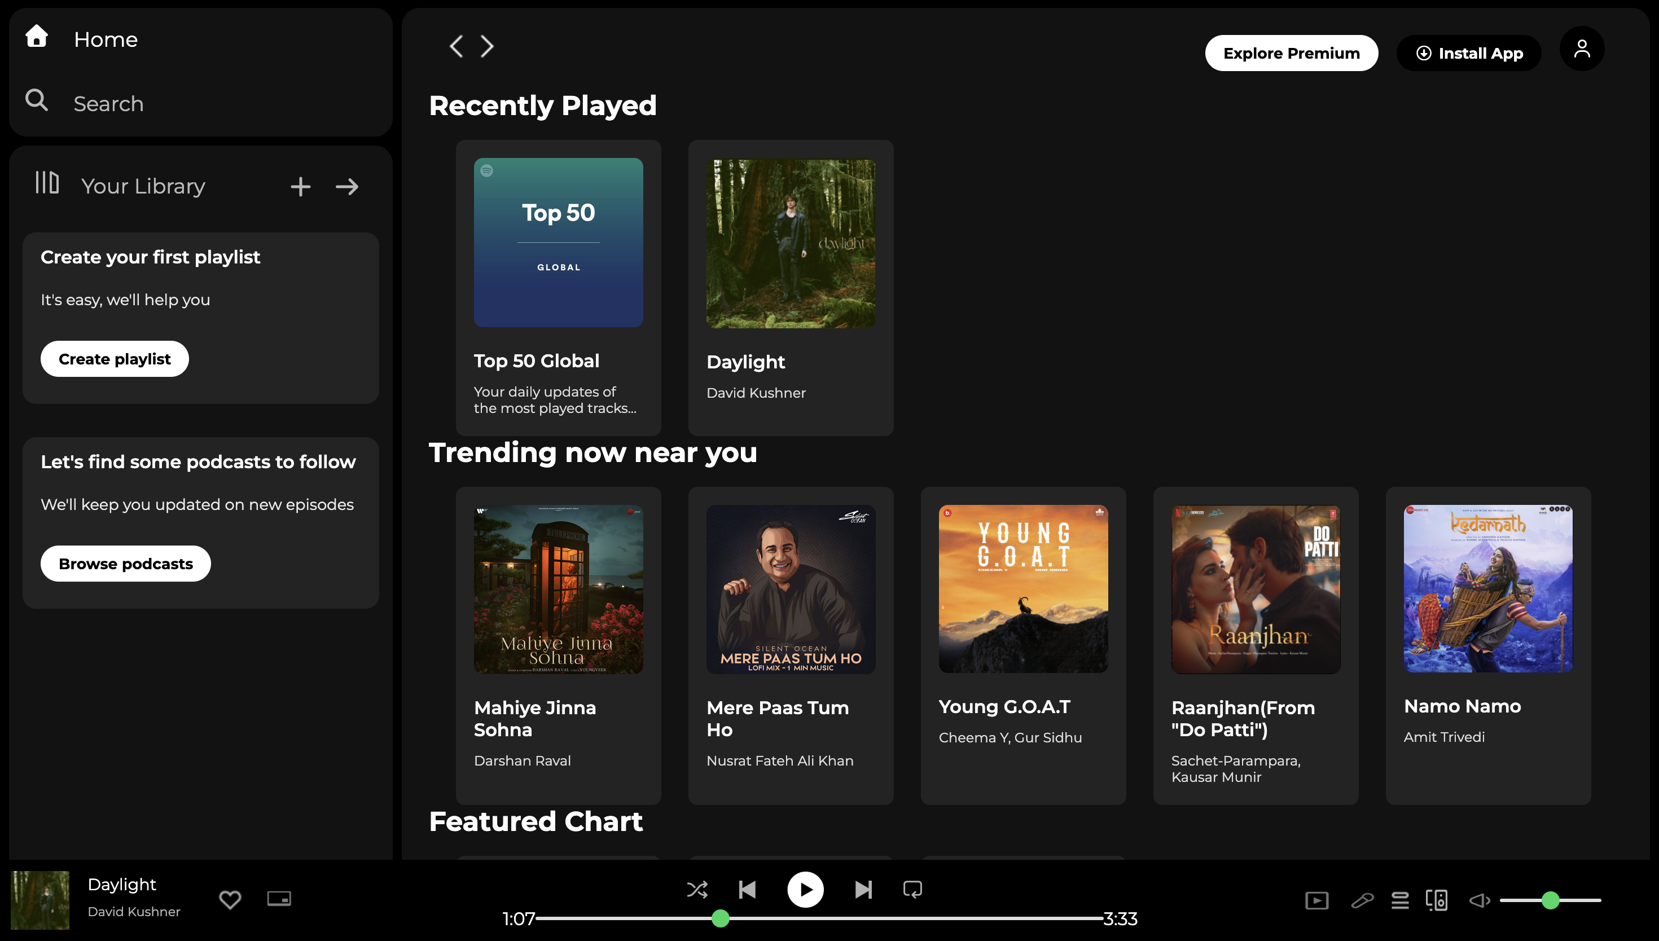This screenshot has width=1659, height=941.
Task: Connect to a device icon
Action: pos(1437,900)
